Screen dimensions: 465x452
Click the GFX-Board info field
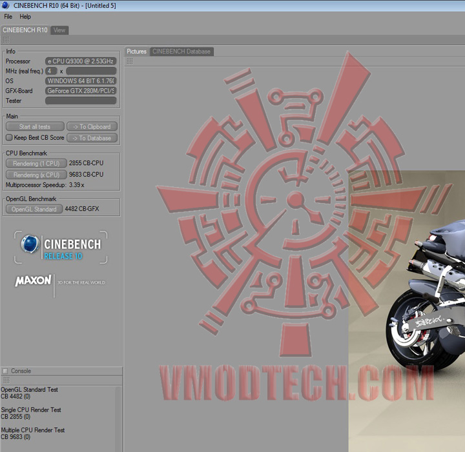click(x=81, y=91)
